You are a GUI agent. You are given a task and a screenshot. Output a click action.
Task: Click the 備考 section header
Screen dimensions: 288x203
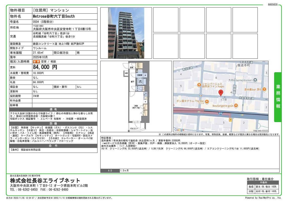click(x=53, y=109)
